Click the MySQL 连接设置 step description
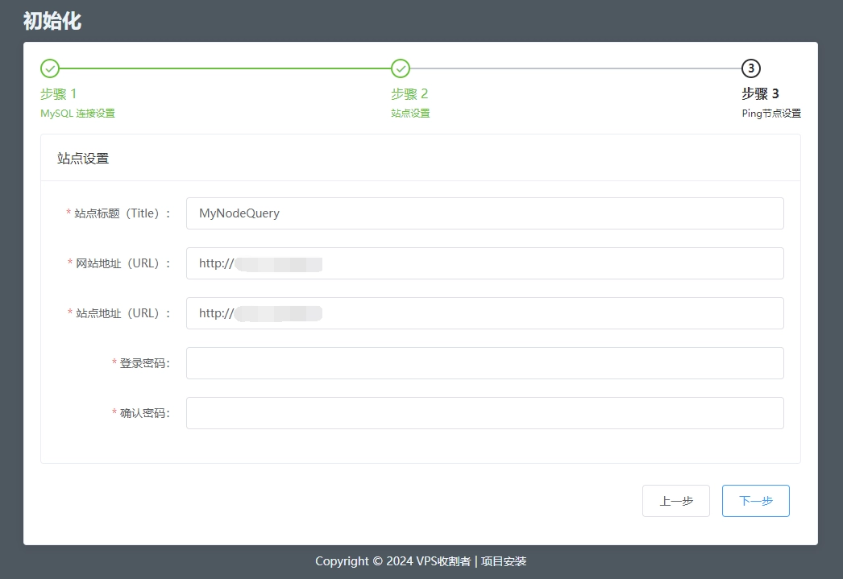 (x=77, y=114)
